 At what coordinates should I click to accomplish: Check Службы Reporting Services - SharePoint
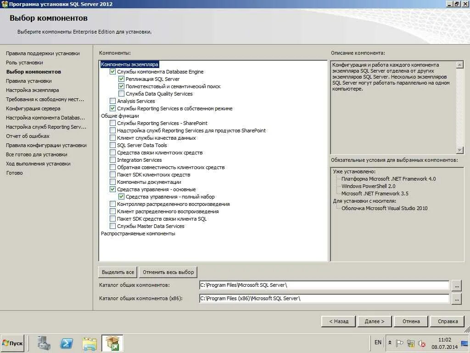(113, 123)
